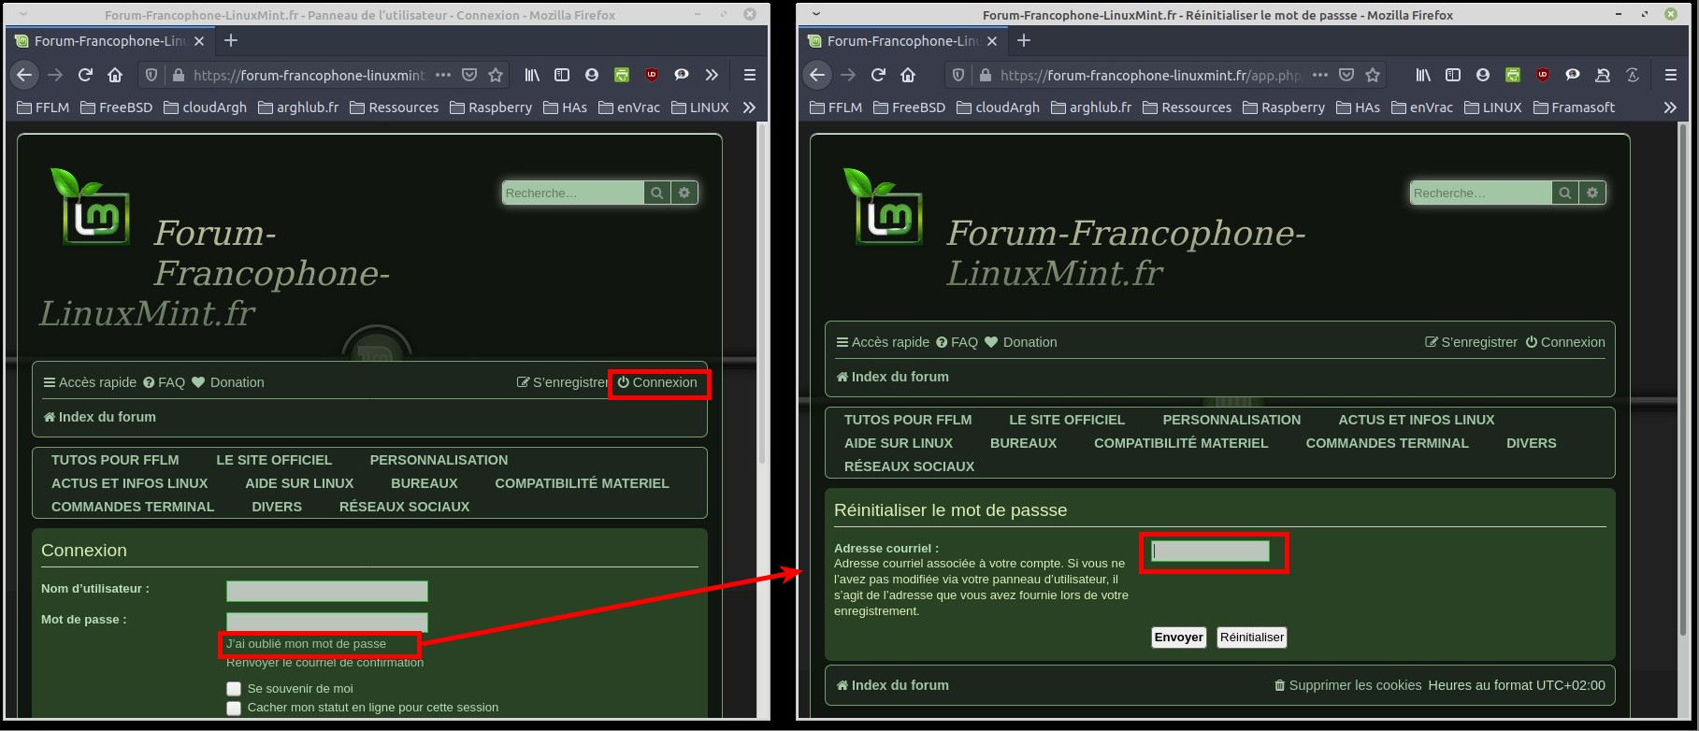Show more bookmarks via the right window's bookmarks bar chevron
This screenshot has width=1699, height=731.
coord(1670,107)
